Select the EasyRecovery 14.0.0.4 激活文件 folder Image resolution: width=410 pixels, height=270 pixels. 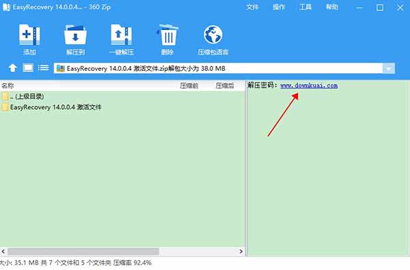(52, 107)
